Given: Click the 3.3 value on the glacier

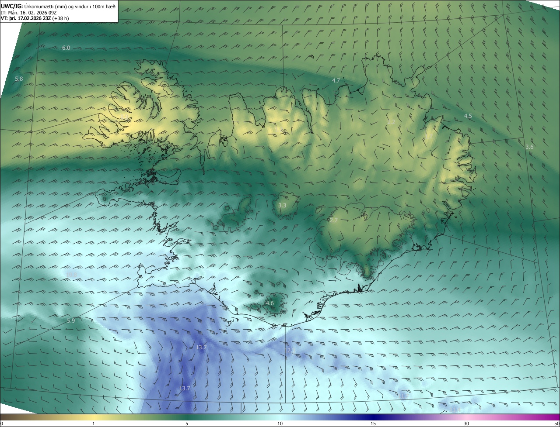Looking at the screenshot, I should coord(282,205).
